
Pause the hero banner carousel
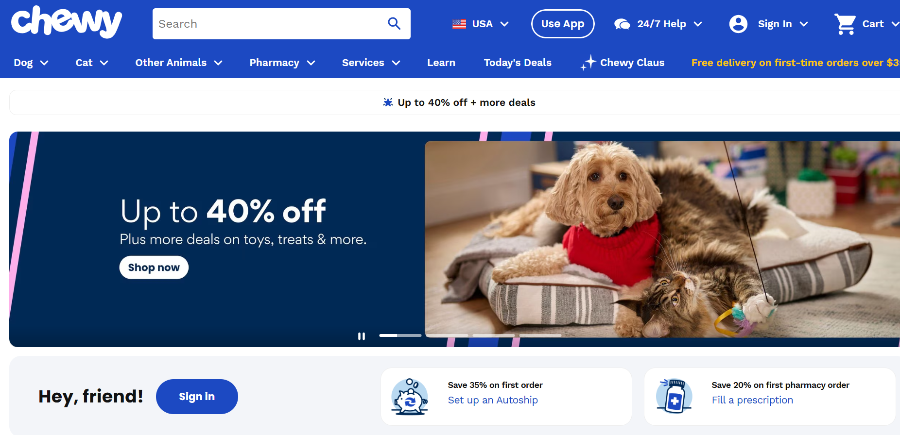click(362, 336)
